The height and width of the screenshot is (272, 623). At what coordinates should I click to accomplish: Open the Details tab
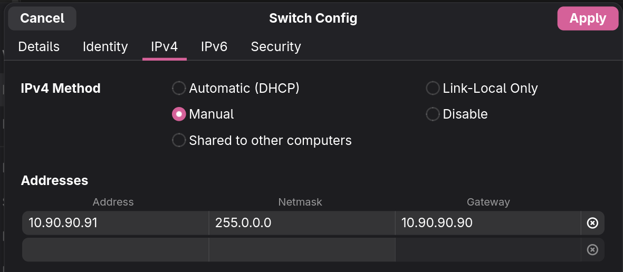coord(39,47)
